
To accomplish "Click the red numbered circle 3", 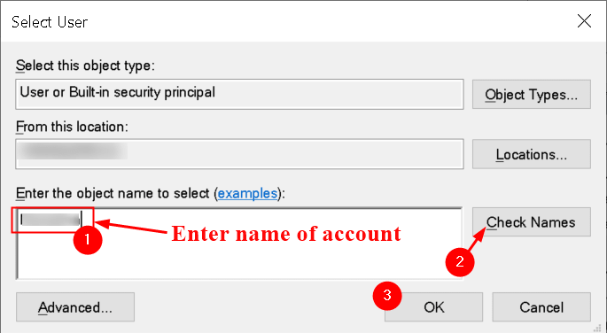I will (x=386, y=296).
